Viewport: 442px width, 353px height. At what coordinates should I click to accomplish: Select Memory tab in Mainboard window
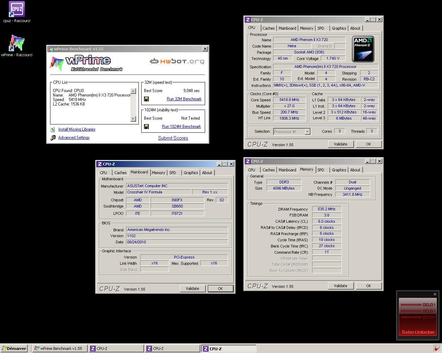(x=158, y=173)
